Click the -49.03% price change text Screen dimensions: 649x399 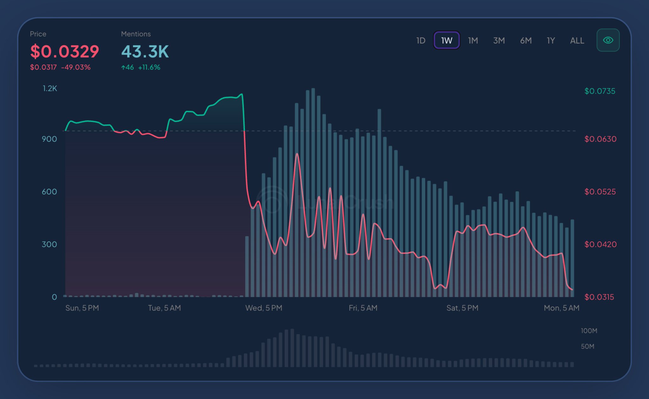point(76,67)
